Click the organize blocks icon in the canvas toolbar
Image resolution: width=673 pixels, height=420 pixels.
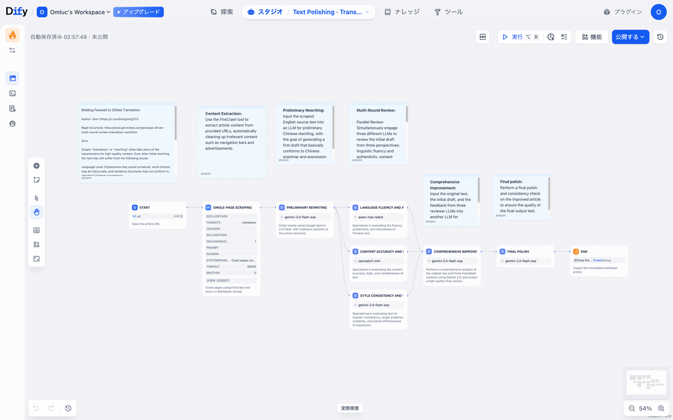(36, 244)
